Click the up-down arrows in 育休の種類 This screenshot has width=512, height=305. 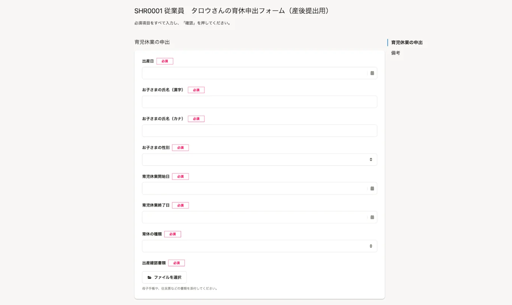(x=371, y=246)
